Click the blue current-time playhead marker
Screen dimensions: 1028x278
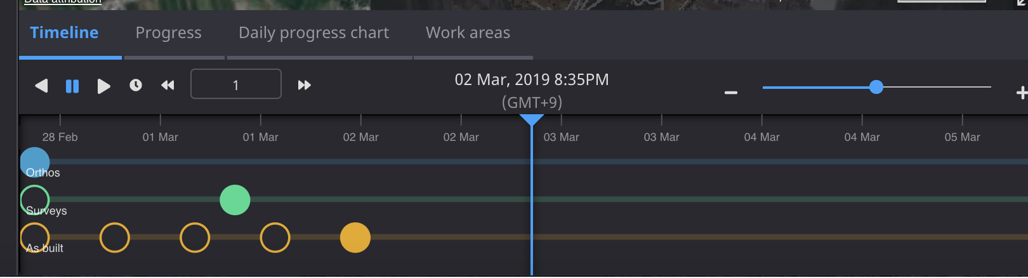pyautogui.click(x=531, y=120)
